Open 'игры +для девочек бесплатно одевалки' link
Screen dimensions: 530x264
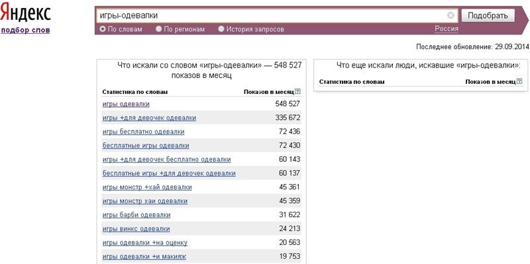[167, 159]
